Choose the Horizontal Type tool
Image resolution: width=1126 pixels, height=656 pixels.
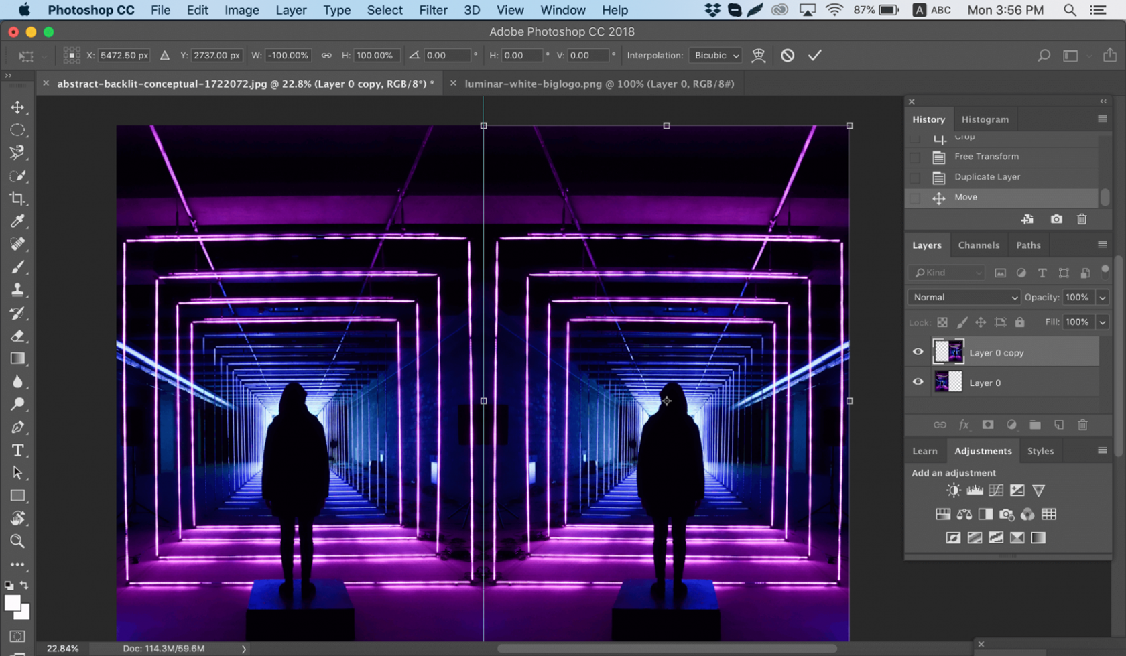point(17,450)
